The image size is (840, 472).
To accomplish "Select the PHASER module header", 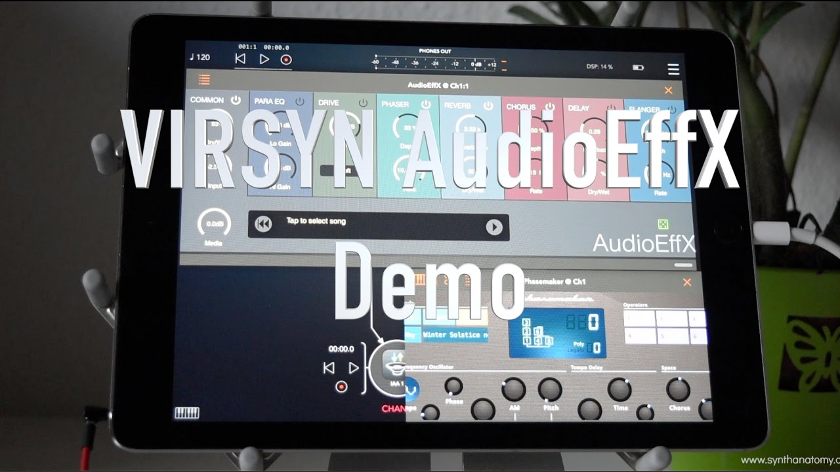I will pos(395,104).
